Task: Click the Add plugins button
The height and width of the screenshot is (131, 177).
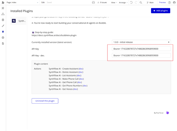Action: click(160, 11)
